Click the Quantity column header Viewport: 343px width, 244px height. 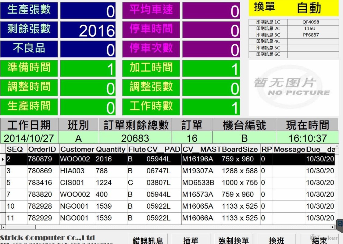pos(111,149)
